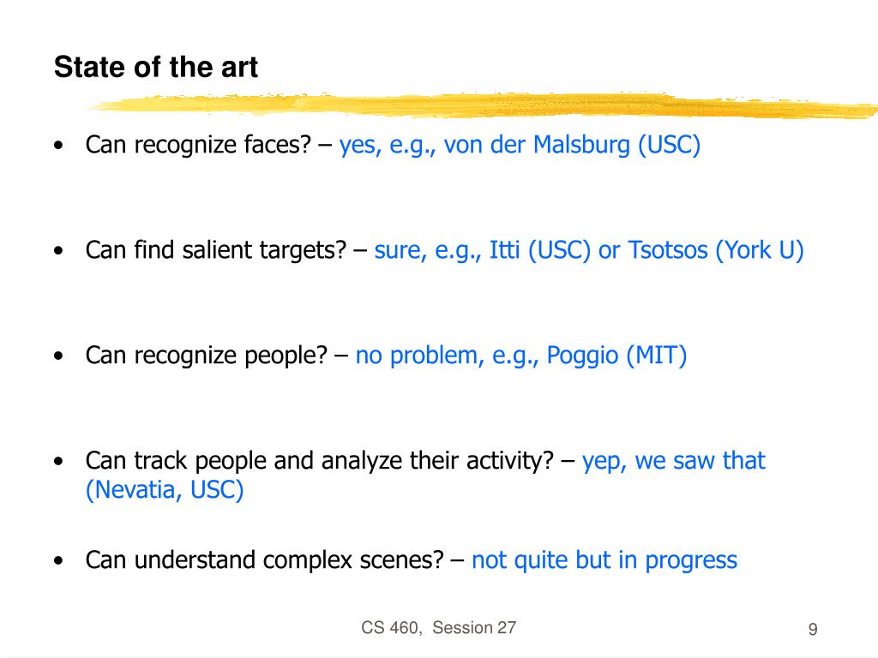Select 'Can understand complex scenes?' text
The height and width of the screenshot is (658, 878).
pos(264,560)
